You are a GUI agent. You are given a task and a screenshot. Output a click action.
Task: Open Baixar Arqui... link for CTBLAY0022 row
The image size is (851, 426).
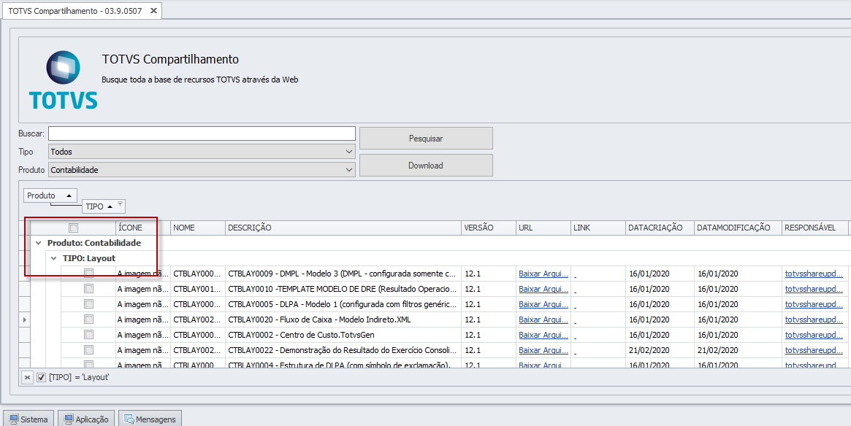(543, 349)
